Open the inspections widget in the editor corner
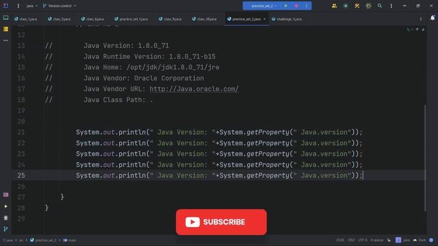The width and height of the screenshot is (438, 246). point(409,29)
